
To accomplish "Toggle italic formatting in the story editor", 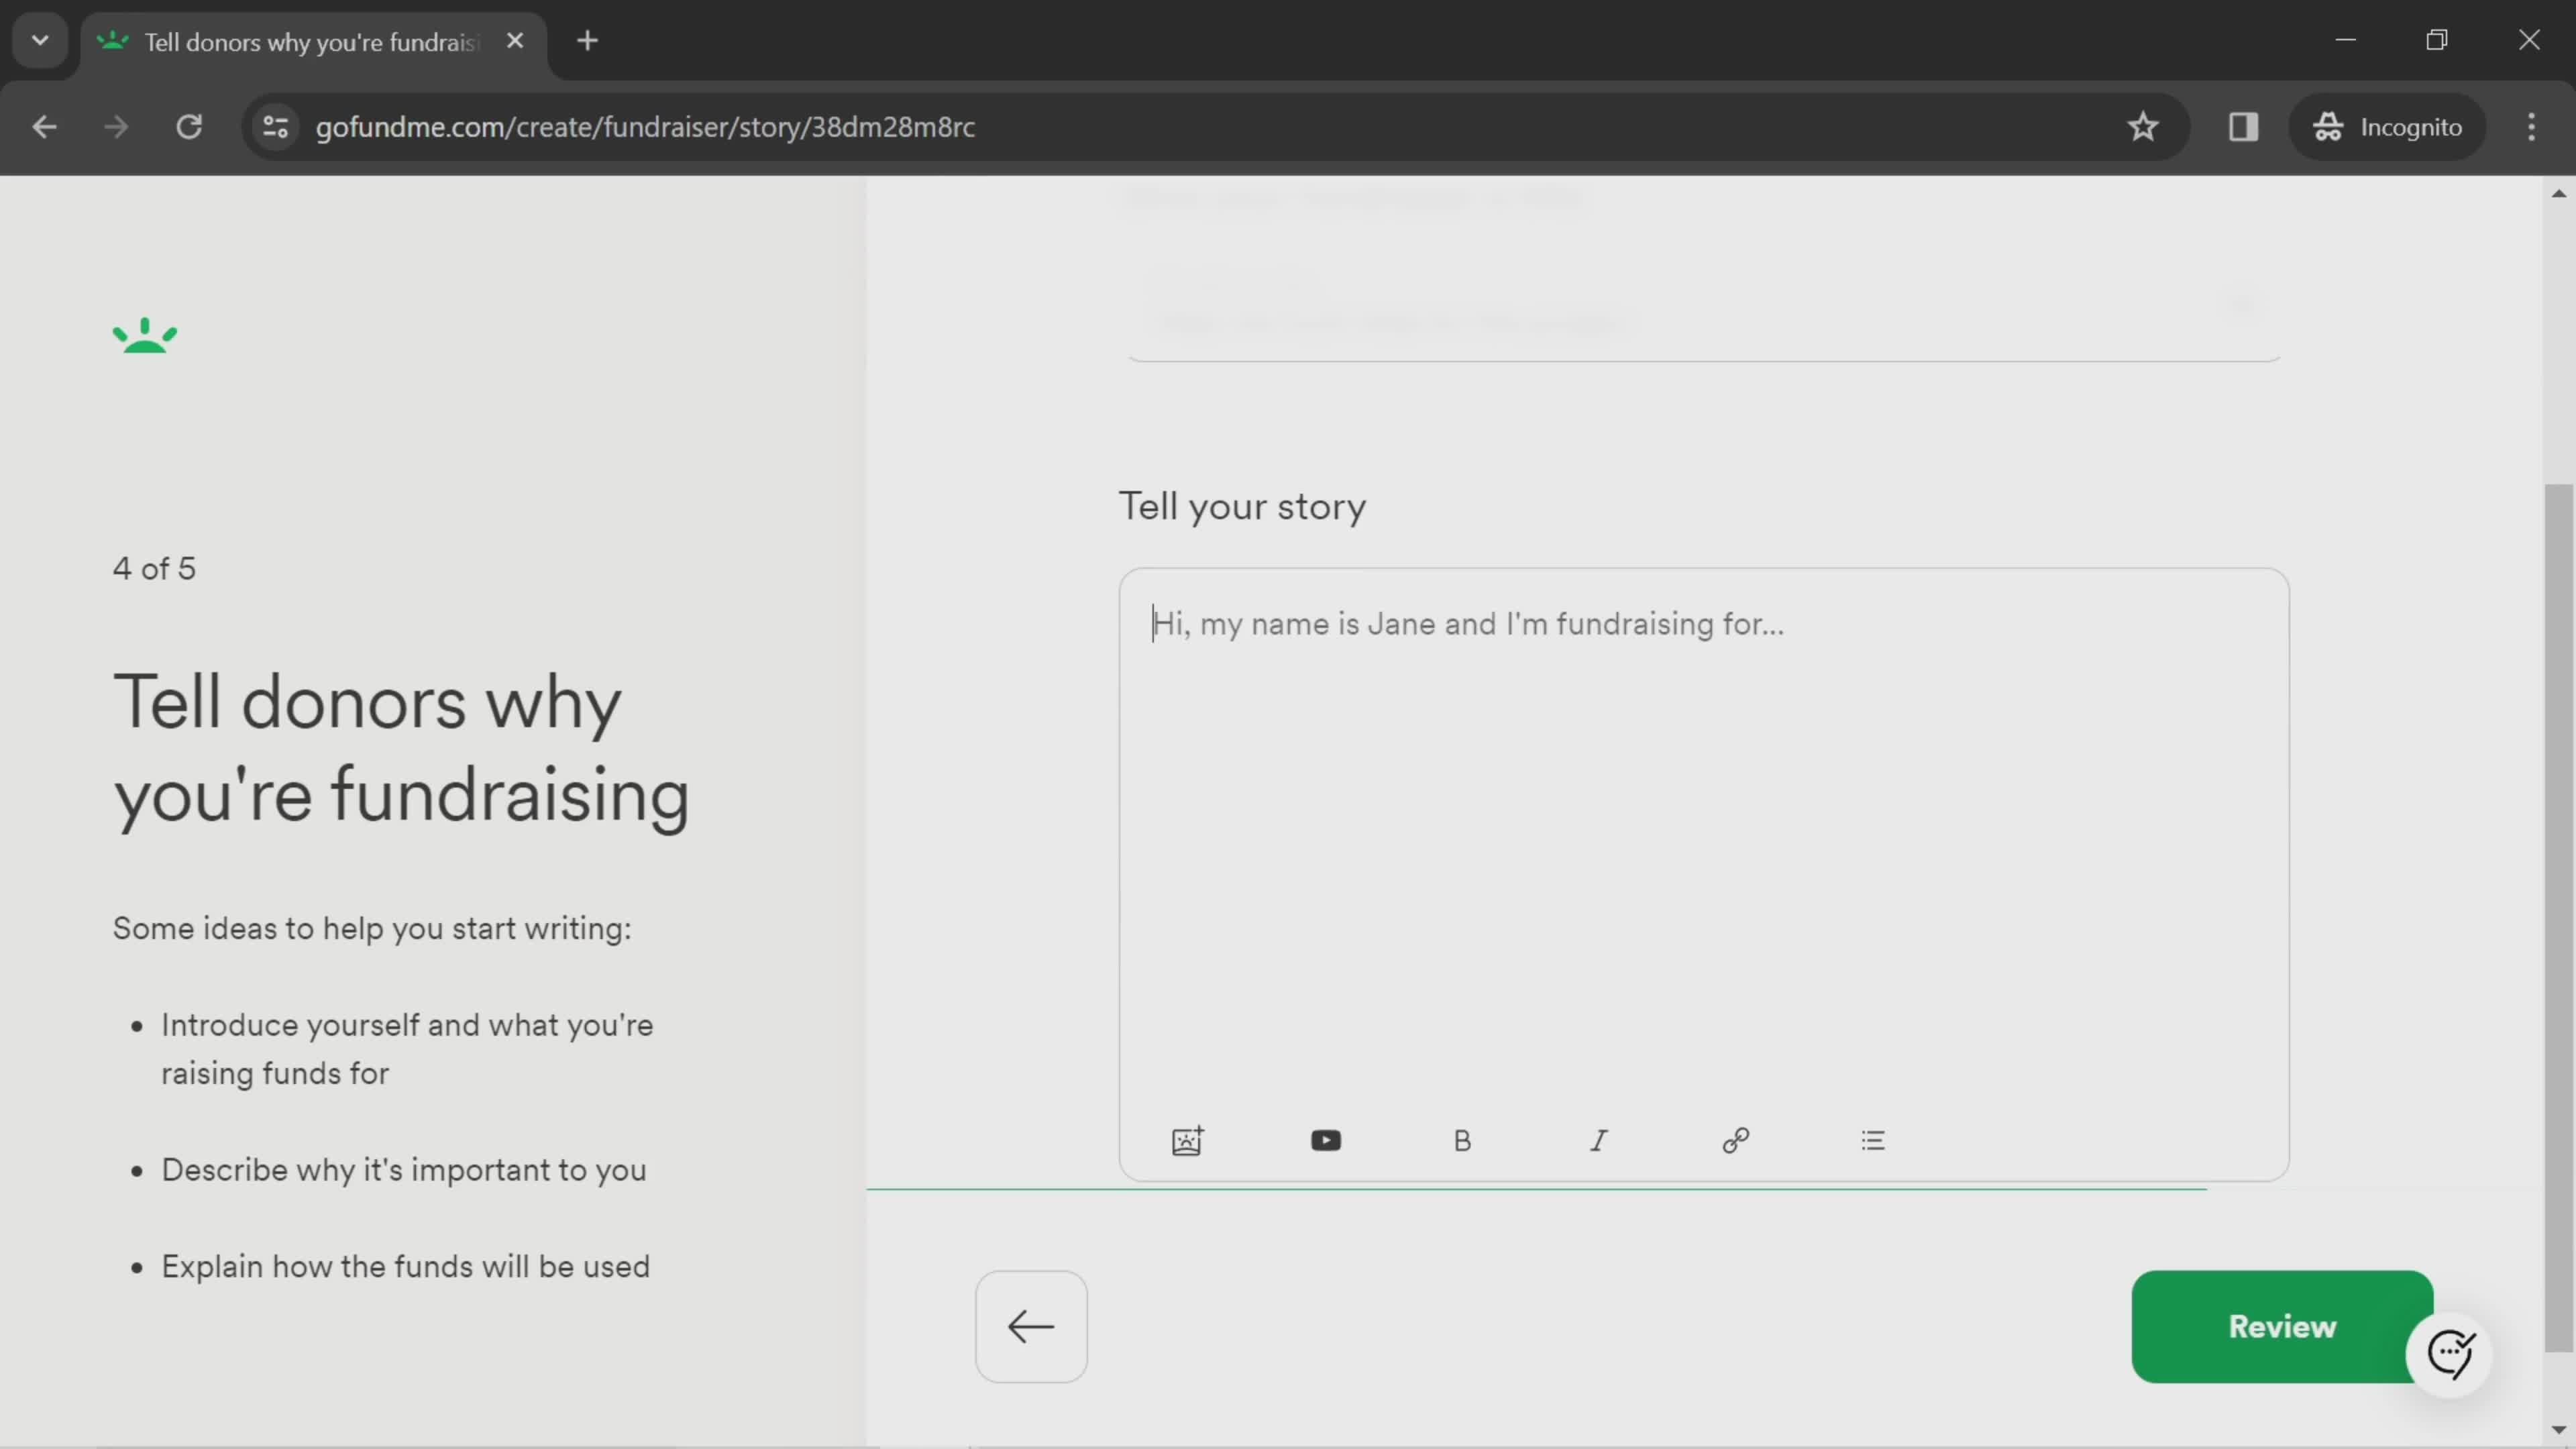I will click(1599, 1140).
